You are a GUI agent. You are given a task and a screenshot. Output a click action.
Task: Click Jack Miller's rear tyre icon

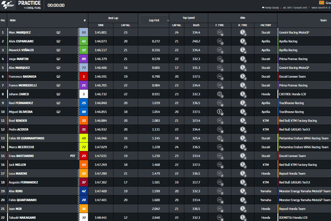[242, 165]
